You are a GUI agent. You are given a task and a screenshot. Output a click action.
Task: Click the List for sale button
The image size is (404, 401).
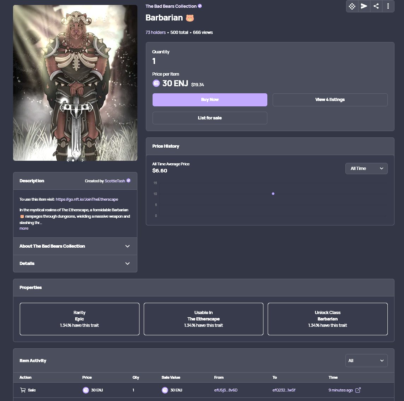pyautogui.click(x=209, y=118)
